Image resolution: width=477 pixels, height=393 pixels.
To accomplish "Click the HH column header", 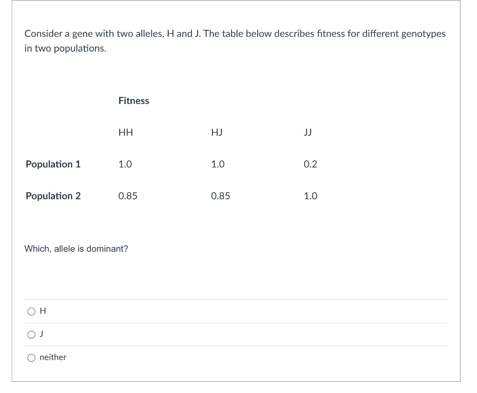I will point(126,132).
